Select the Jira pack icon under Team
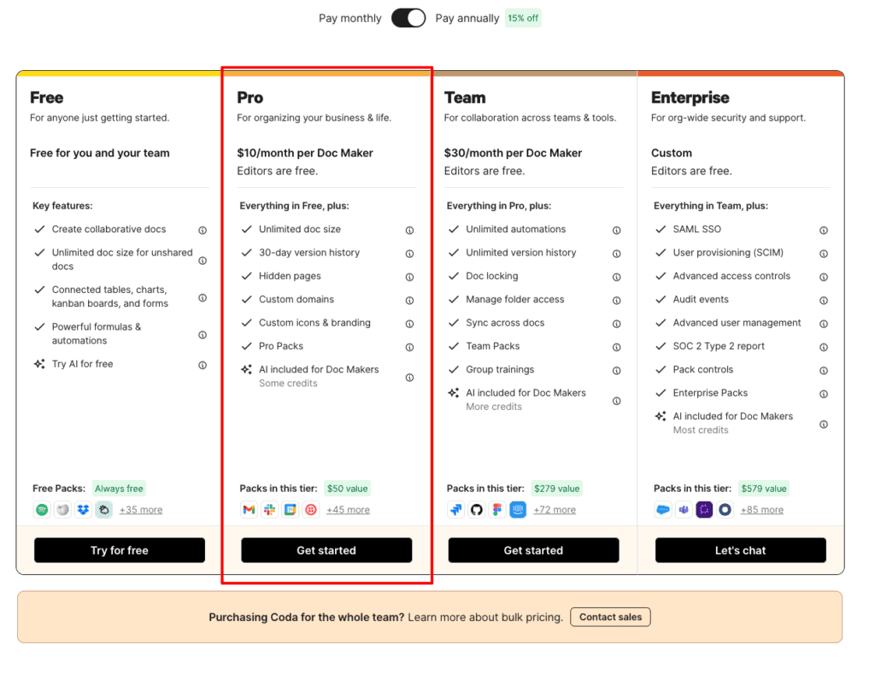Viewport: 875px width, 674px height. (457, 508)
